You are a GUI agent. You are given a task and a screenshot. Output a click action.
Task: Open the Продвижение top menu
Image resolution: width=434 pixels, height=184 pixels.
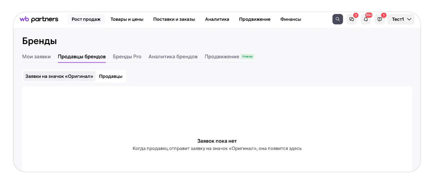coord(255,19)
